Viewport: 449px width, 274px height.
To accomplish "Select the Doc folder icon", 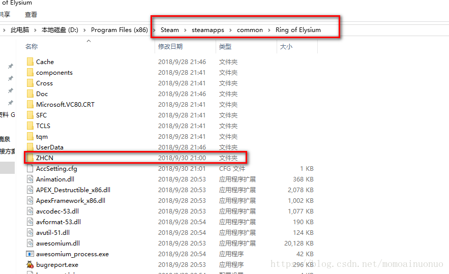I will [x=30, y=94].
